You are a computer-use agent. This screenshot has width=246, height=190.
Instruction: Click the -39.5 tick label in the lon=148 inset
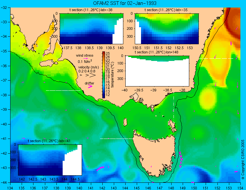pos(139,90)
